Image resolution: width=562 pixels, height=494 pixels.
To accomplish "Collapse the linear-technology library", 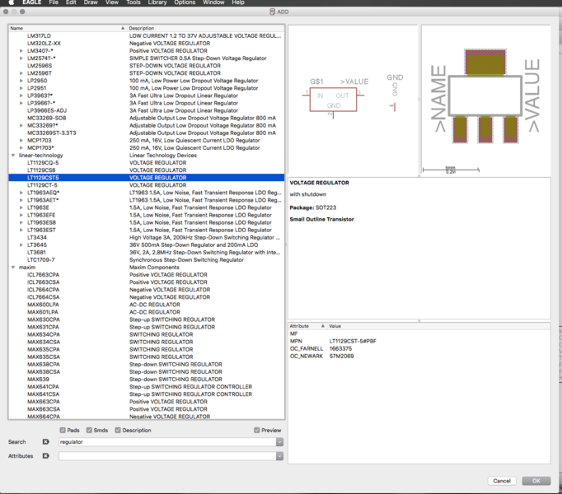I will [13, 156].
